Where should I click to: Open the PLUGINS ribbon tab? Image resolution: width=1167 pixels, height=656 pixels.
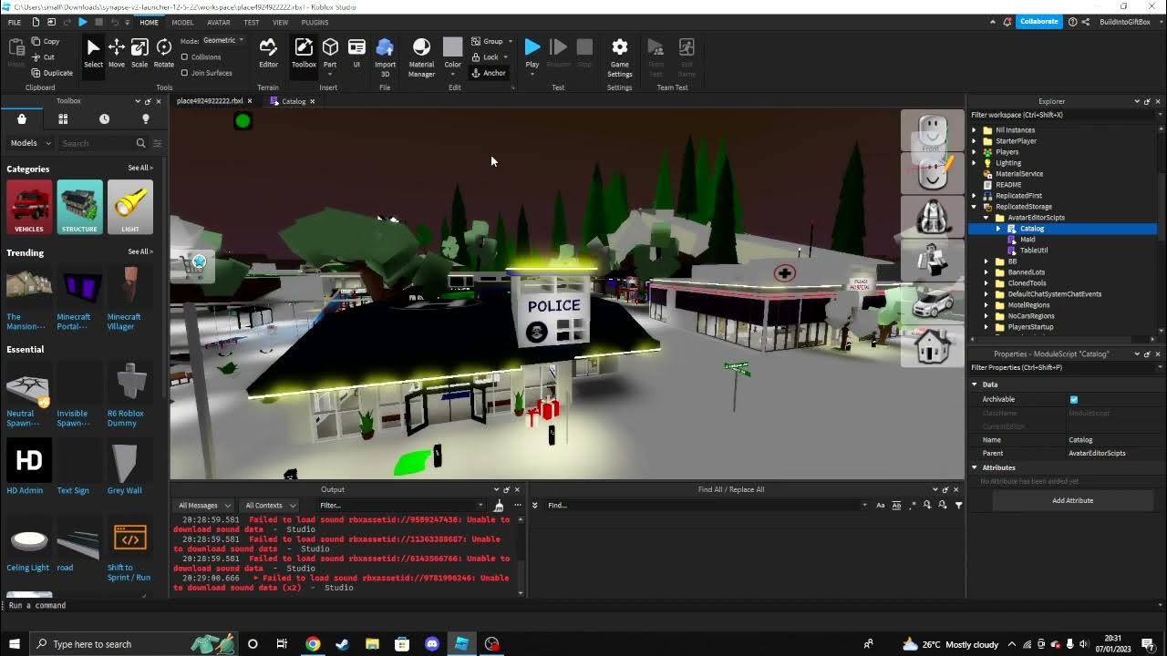tap(315, 22)
